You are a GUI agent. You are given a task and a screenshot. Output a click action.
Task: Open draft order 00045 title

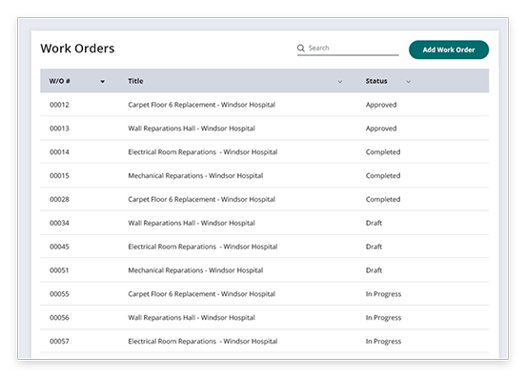pos(203,247)
